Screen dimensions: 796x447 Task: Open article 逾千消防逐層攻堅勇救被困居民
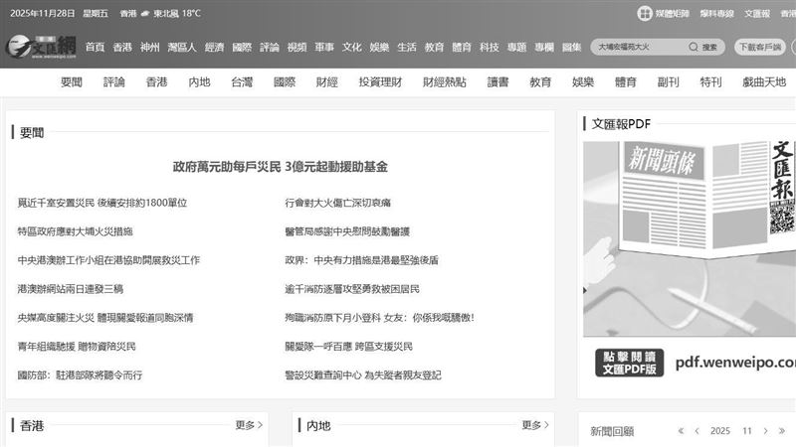coord(352,289)
